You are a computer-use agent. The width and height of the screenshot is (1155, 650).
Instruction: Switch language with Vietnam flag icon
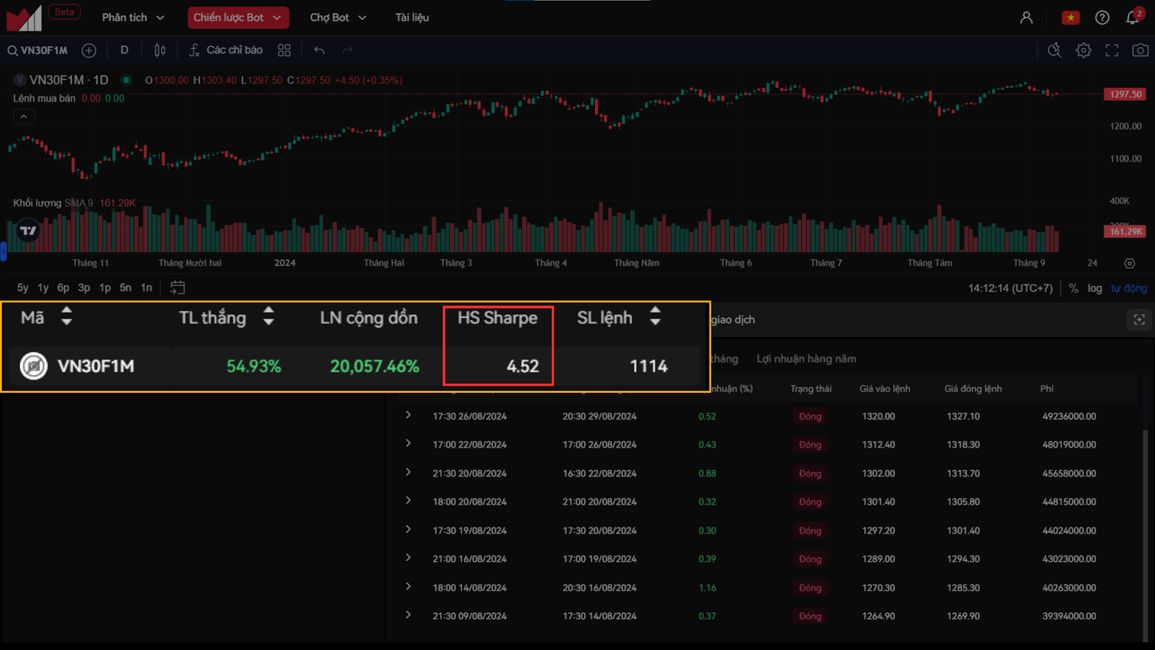click(x=1071, y=17)
